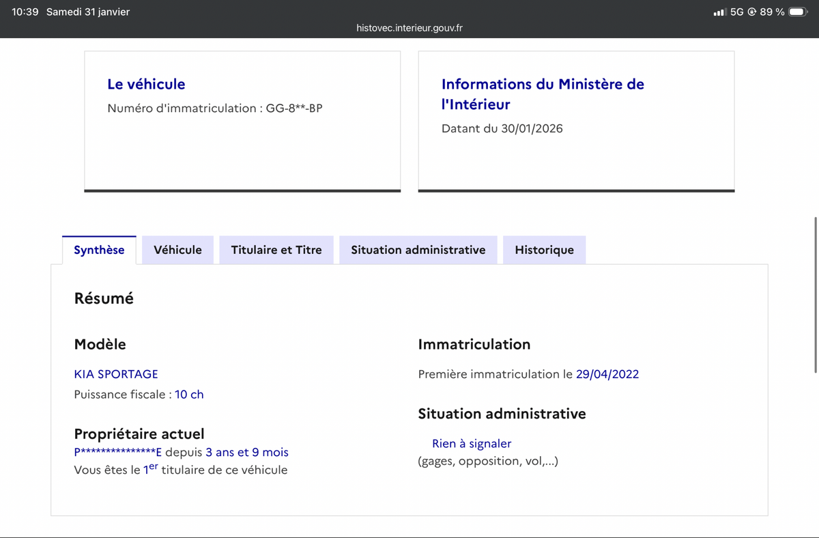Image resolution: width=819 pixels, height=538 pixels.
Task: Click the 3 ans et 9 mois duration
Action: click(x=247, y=453)
